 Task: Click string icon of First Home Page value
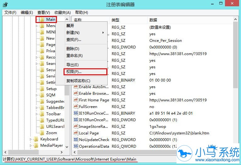[x=76, y=100]
